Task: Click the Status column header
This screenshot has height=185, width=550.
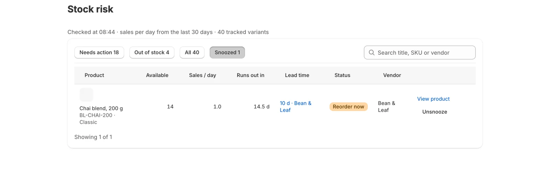Action: (x=342, y=75)
